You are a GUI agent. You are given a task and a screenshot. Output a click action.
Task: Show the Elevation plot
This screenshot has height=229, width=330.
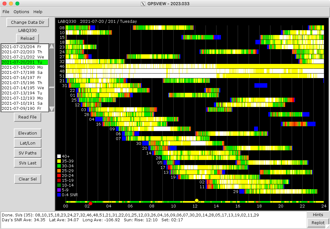pos(27,133)
